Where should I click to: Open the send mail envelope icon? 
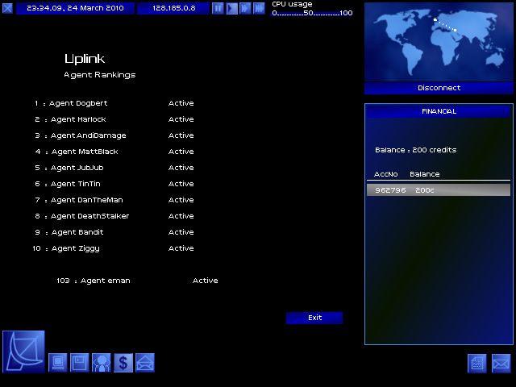click(145, 363)
